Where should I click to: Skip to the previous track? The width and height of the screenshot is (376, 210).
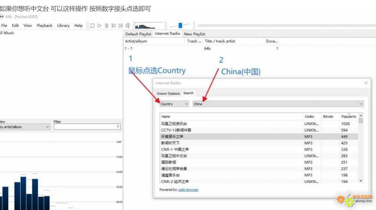[113, 26]
